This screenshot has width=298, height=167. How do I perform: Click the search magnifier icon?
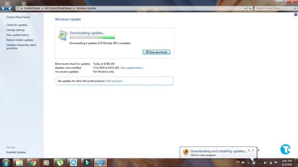pos(295,8)
